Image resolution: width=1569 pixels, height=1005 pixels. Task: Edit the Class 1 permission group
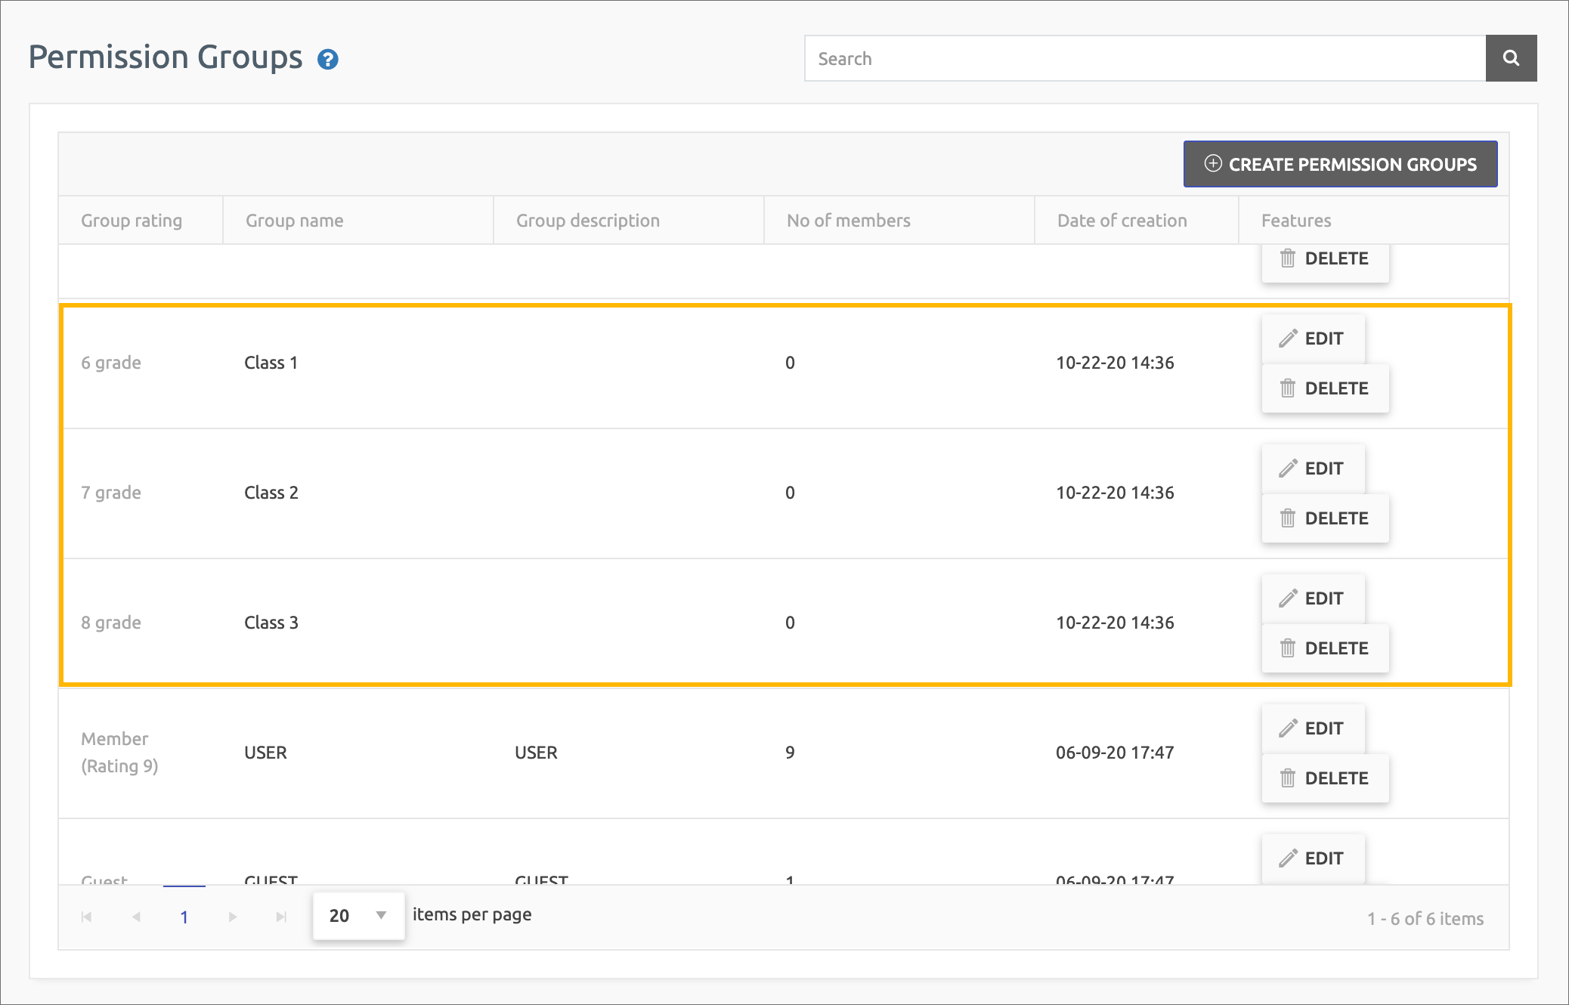(1313, 339)
